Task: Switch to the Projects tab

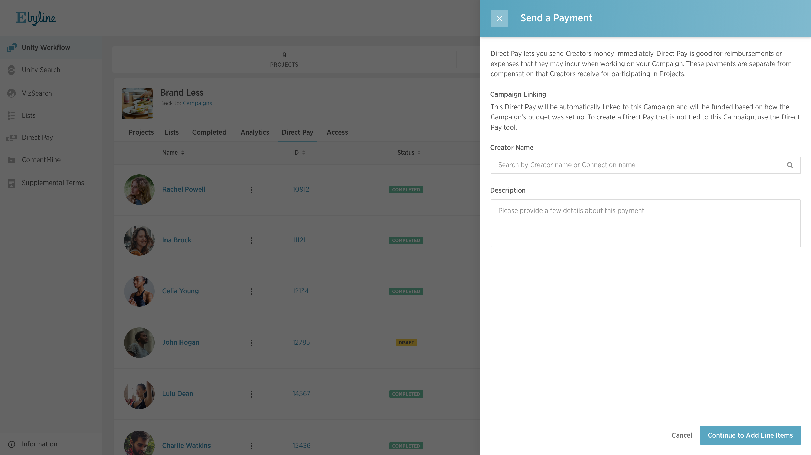Action: click(x=141, y=132)
